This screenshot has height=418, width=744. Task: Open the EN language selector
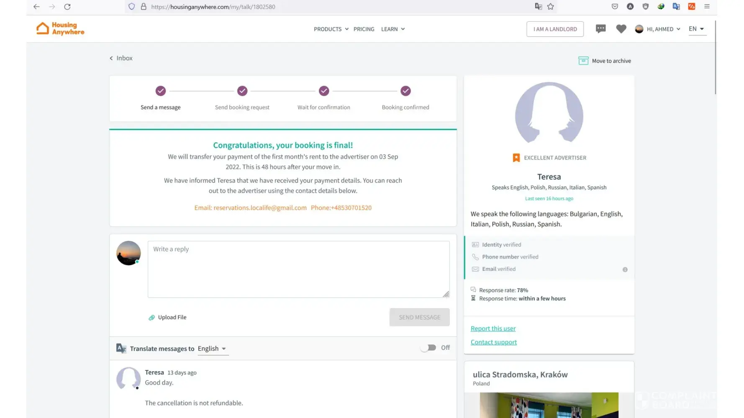(x=696, y=29)
